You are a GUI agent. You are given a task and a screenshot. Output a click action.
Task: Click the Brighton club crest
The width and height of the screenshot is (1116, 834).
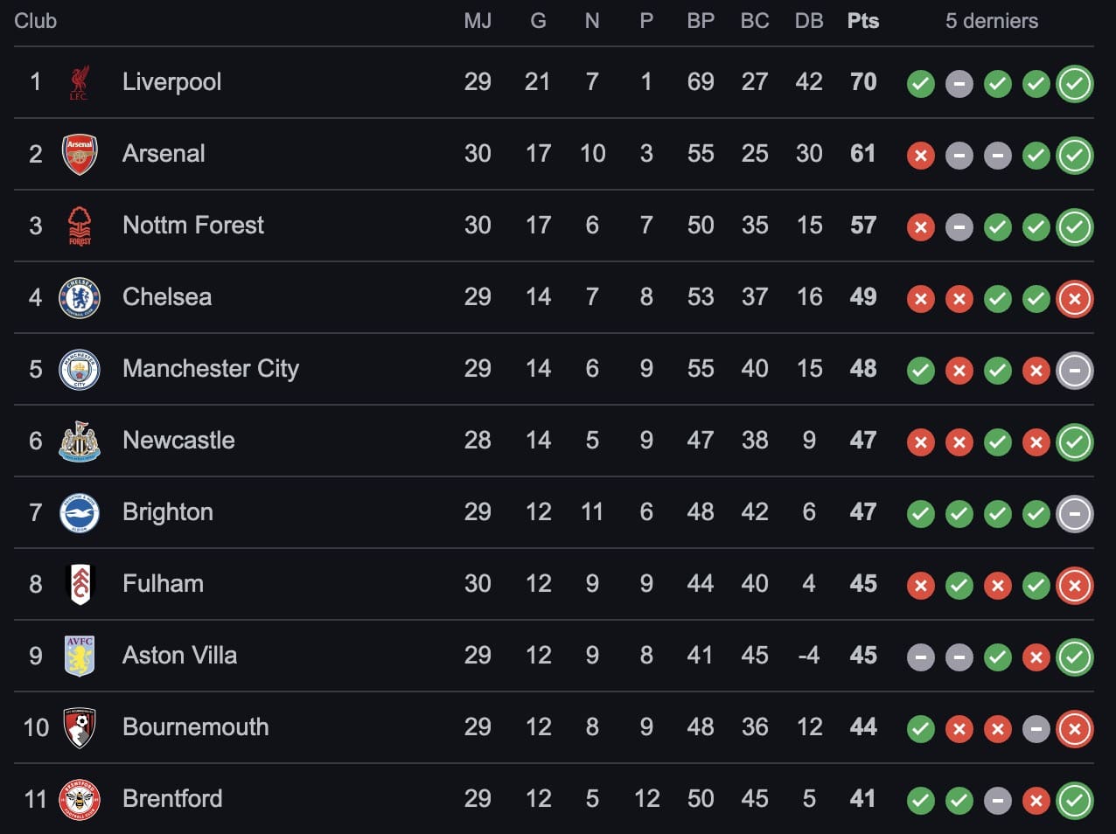80,512
